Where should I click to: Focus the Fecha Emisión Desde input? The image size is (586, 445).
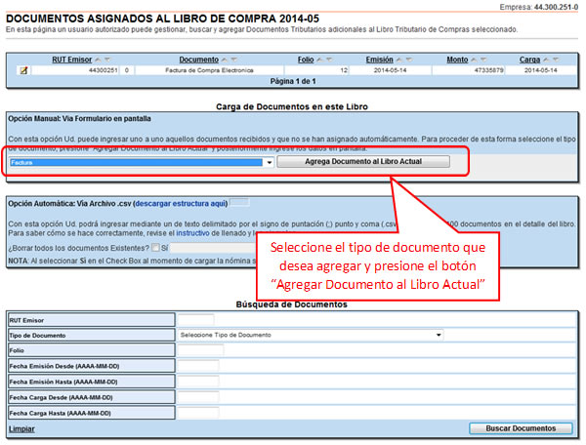(x=198, y=366)
